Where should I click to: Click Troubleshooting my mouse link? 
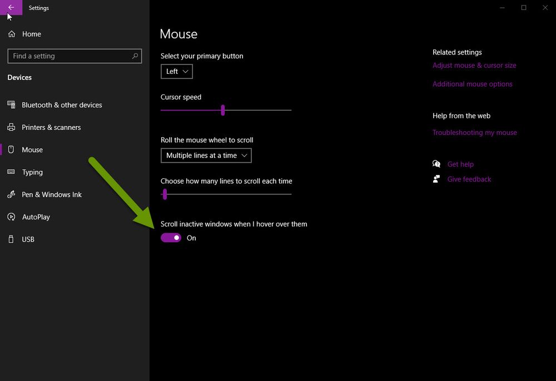474,132
